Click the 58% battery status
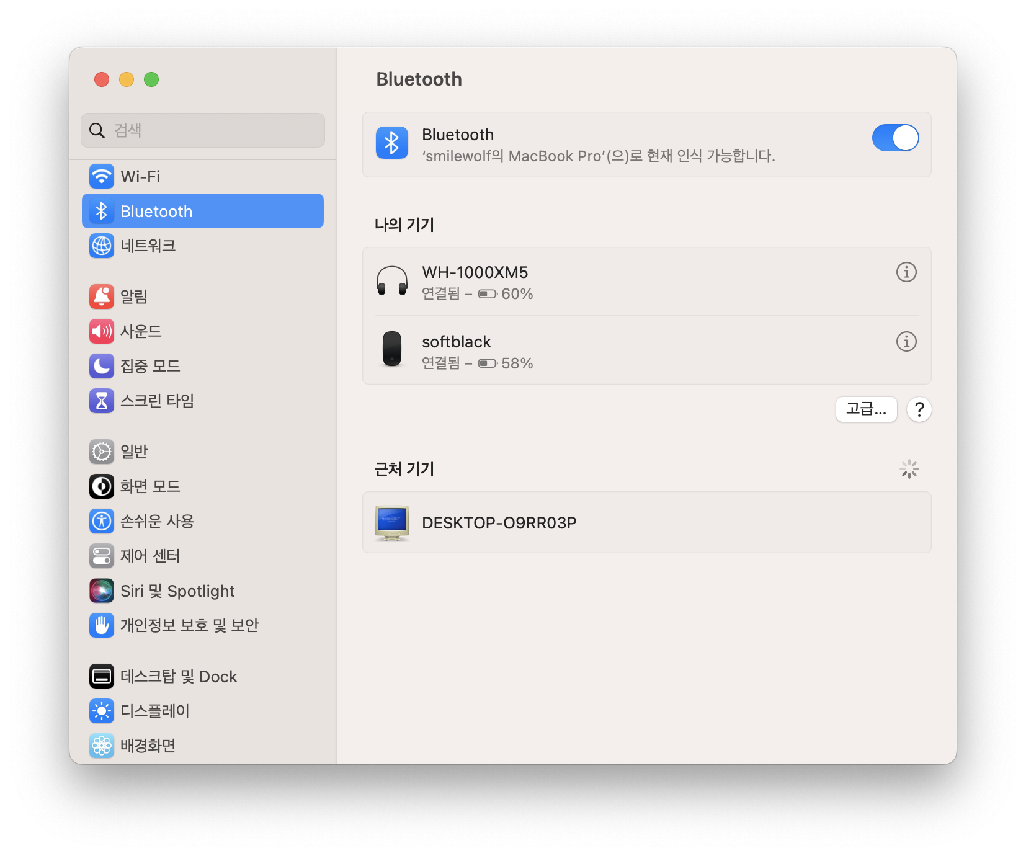The width and height of the screenshot is (1026, 856). tap(506, 363)
